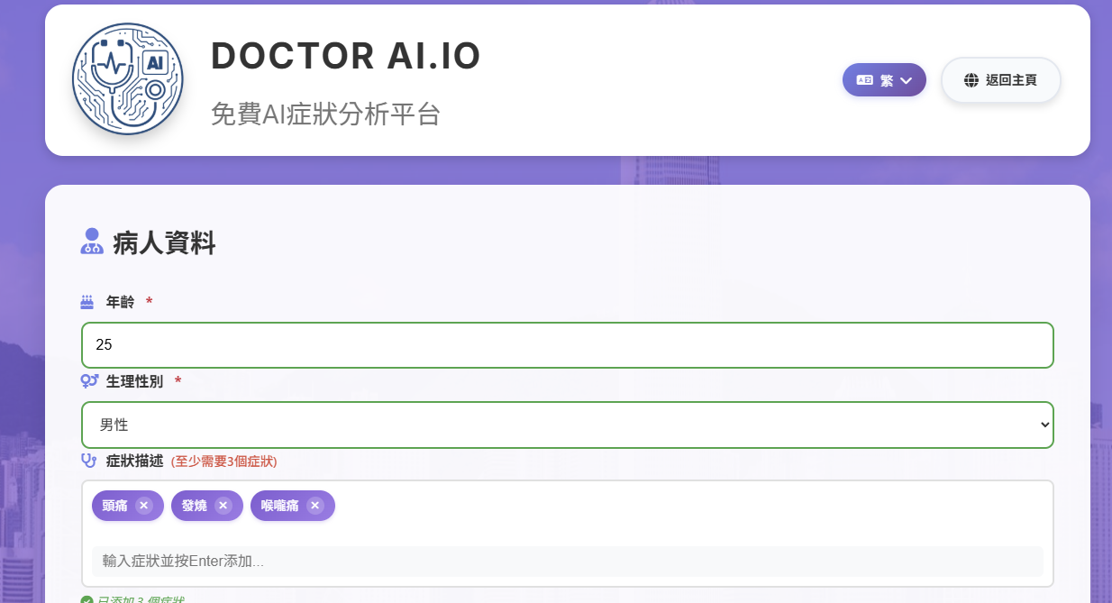Click the symptom entry field with placeholder text
This screenshot has width=1112, height=603.
tap(567, 561)
